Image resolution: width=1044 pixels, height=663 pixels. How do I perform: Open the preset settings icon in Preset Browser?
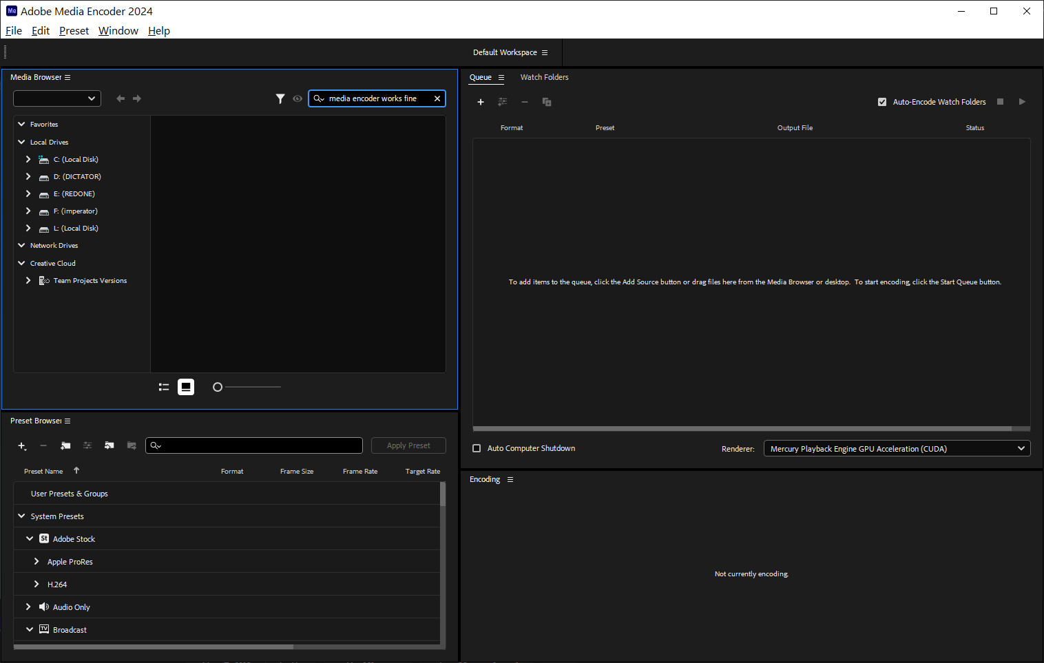click(87, 445)
